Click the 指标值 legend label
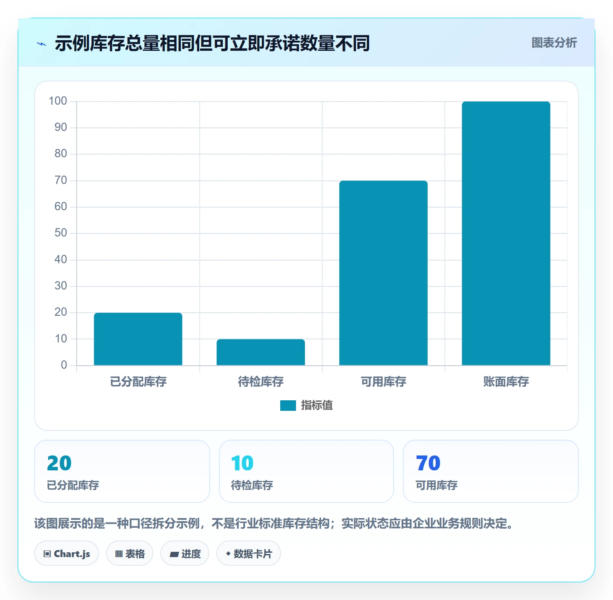Image resolution: width=613 pixels, height=600 pixels. tap(317, 406)
